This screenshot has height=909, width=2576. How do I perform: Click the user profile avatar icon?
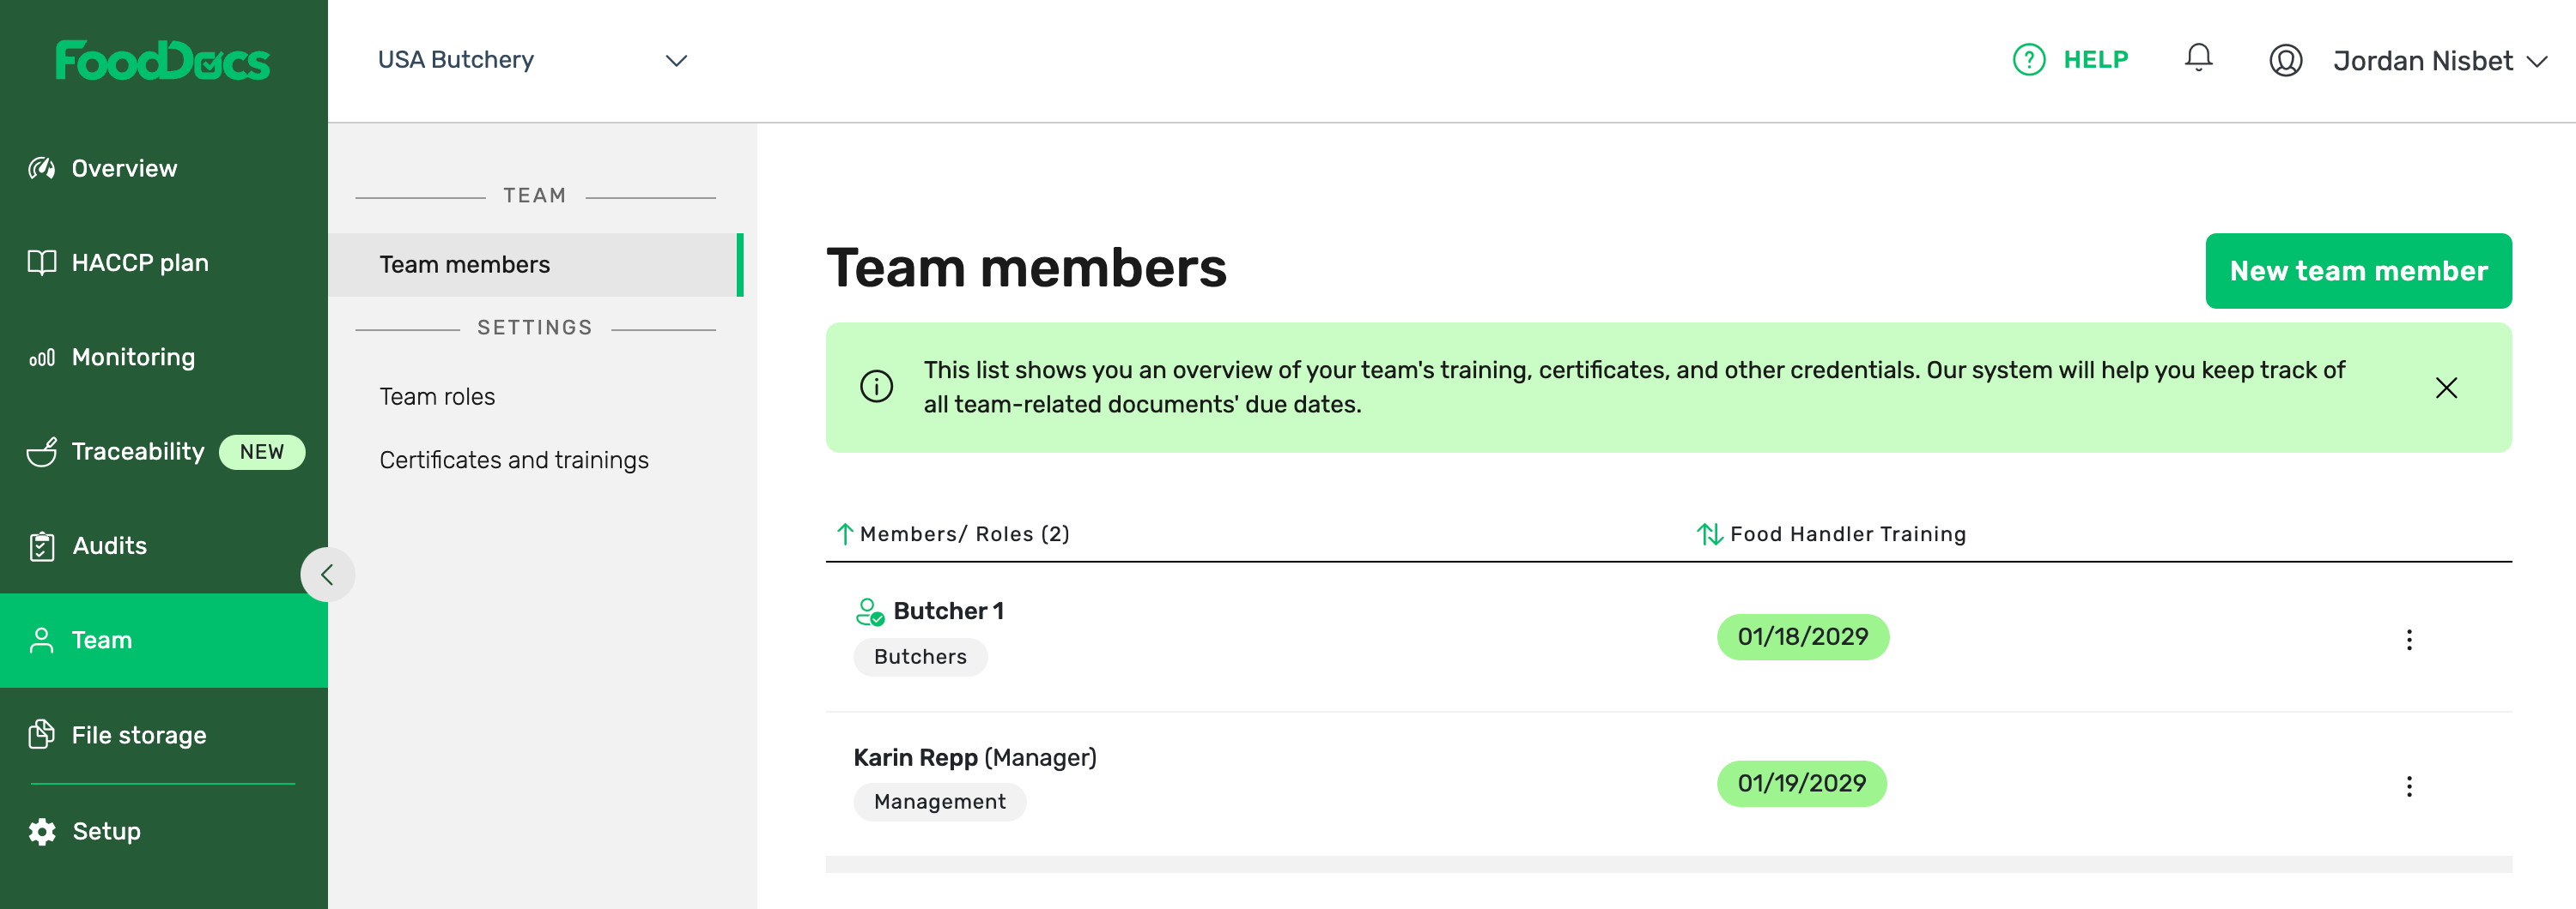click(2285, 61)
